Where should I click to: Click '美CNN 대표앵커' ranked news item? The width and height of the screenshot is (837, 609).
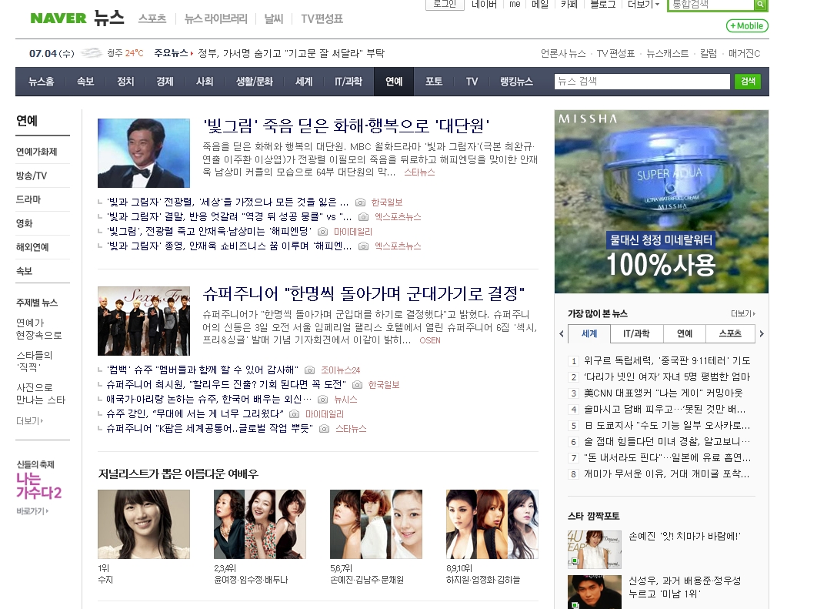click(663, 393)
